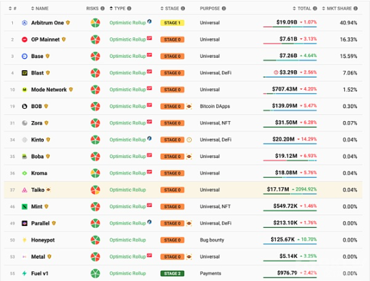
Task: Click BOB Bitcoin DApps purpose
Action: (x=215, y=106)
